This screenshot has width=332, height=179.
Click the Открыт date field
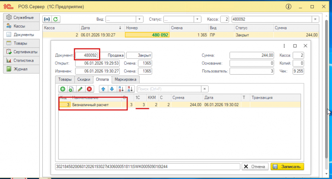(97, 63)
